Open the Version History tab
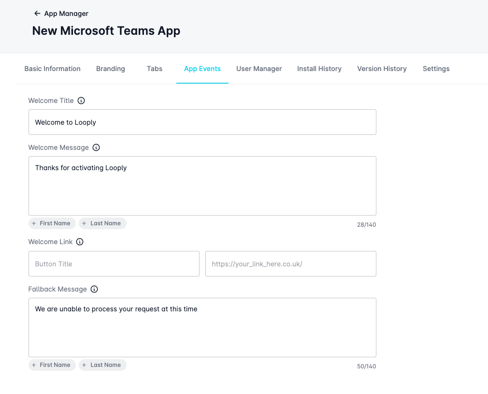488x394 pixels. 382,69
